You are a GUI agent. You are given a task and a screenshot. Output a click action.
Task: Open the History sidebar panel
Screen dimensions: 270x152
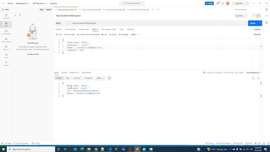6,64
